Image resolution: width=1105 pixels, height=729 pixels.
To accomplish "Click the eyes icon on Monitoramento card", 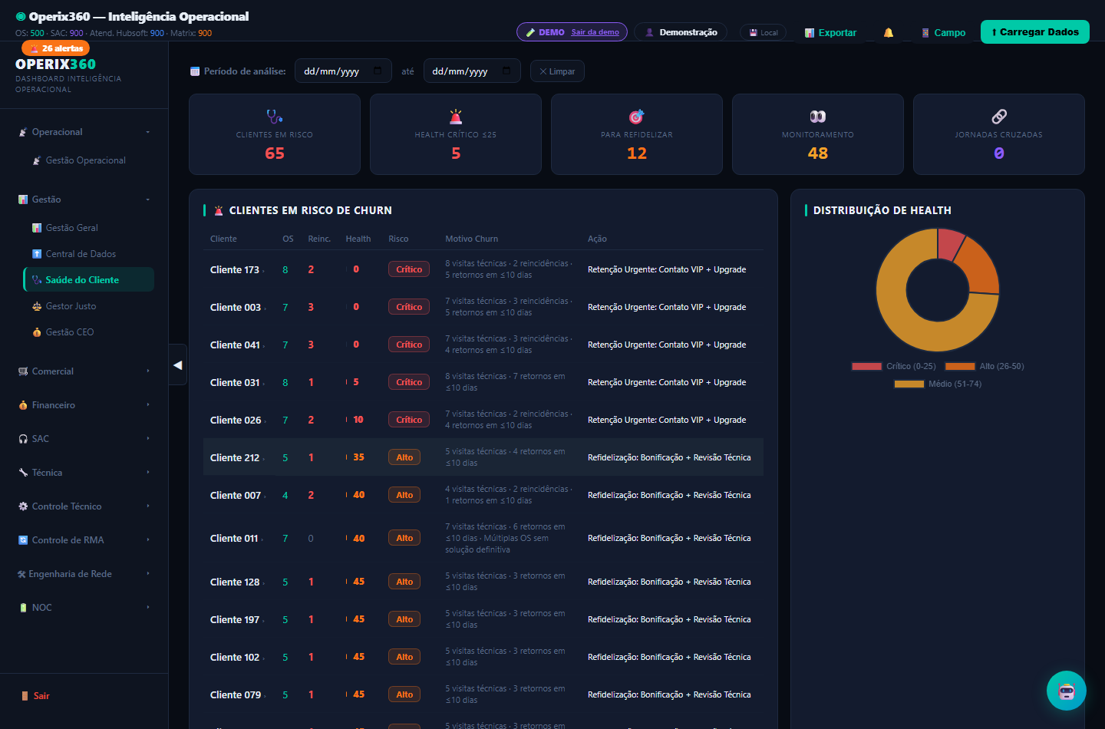I will click(818, 117).
